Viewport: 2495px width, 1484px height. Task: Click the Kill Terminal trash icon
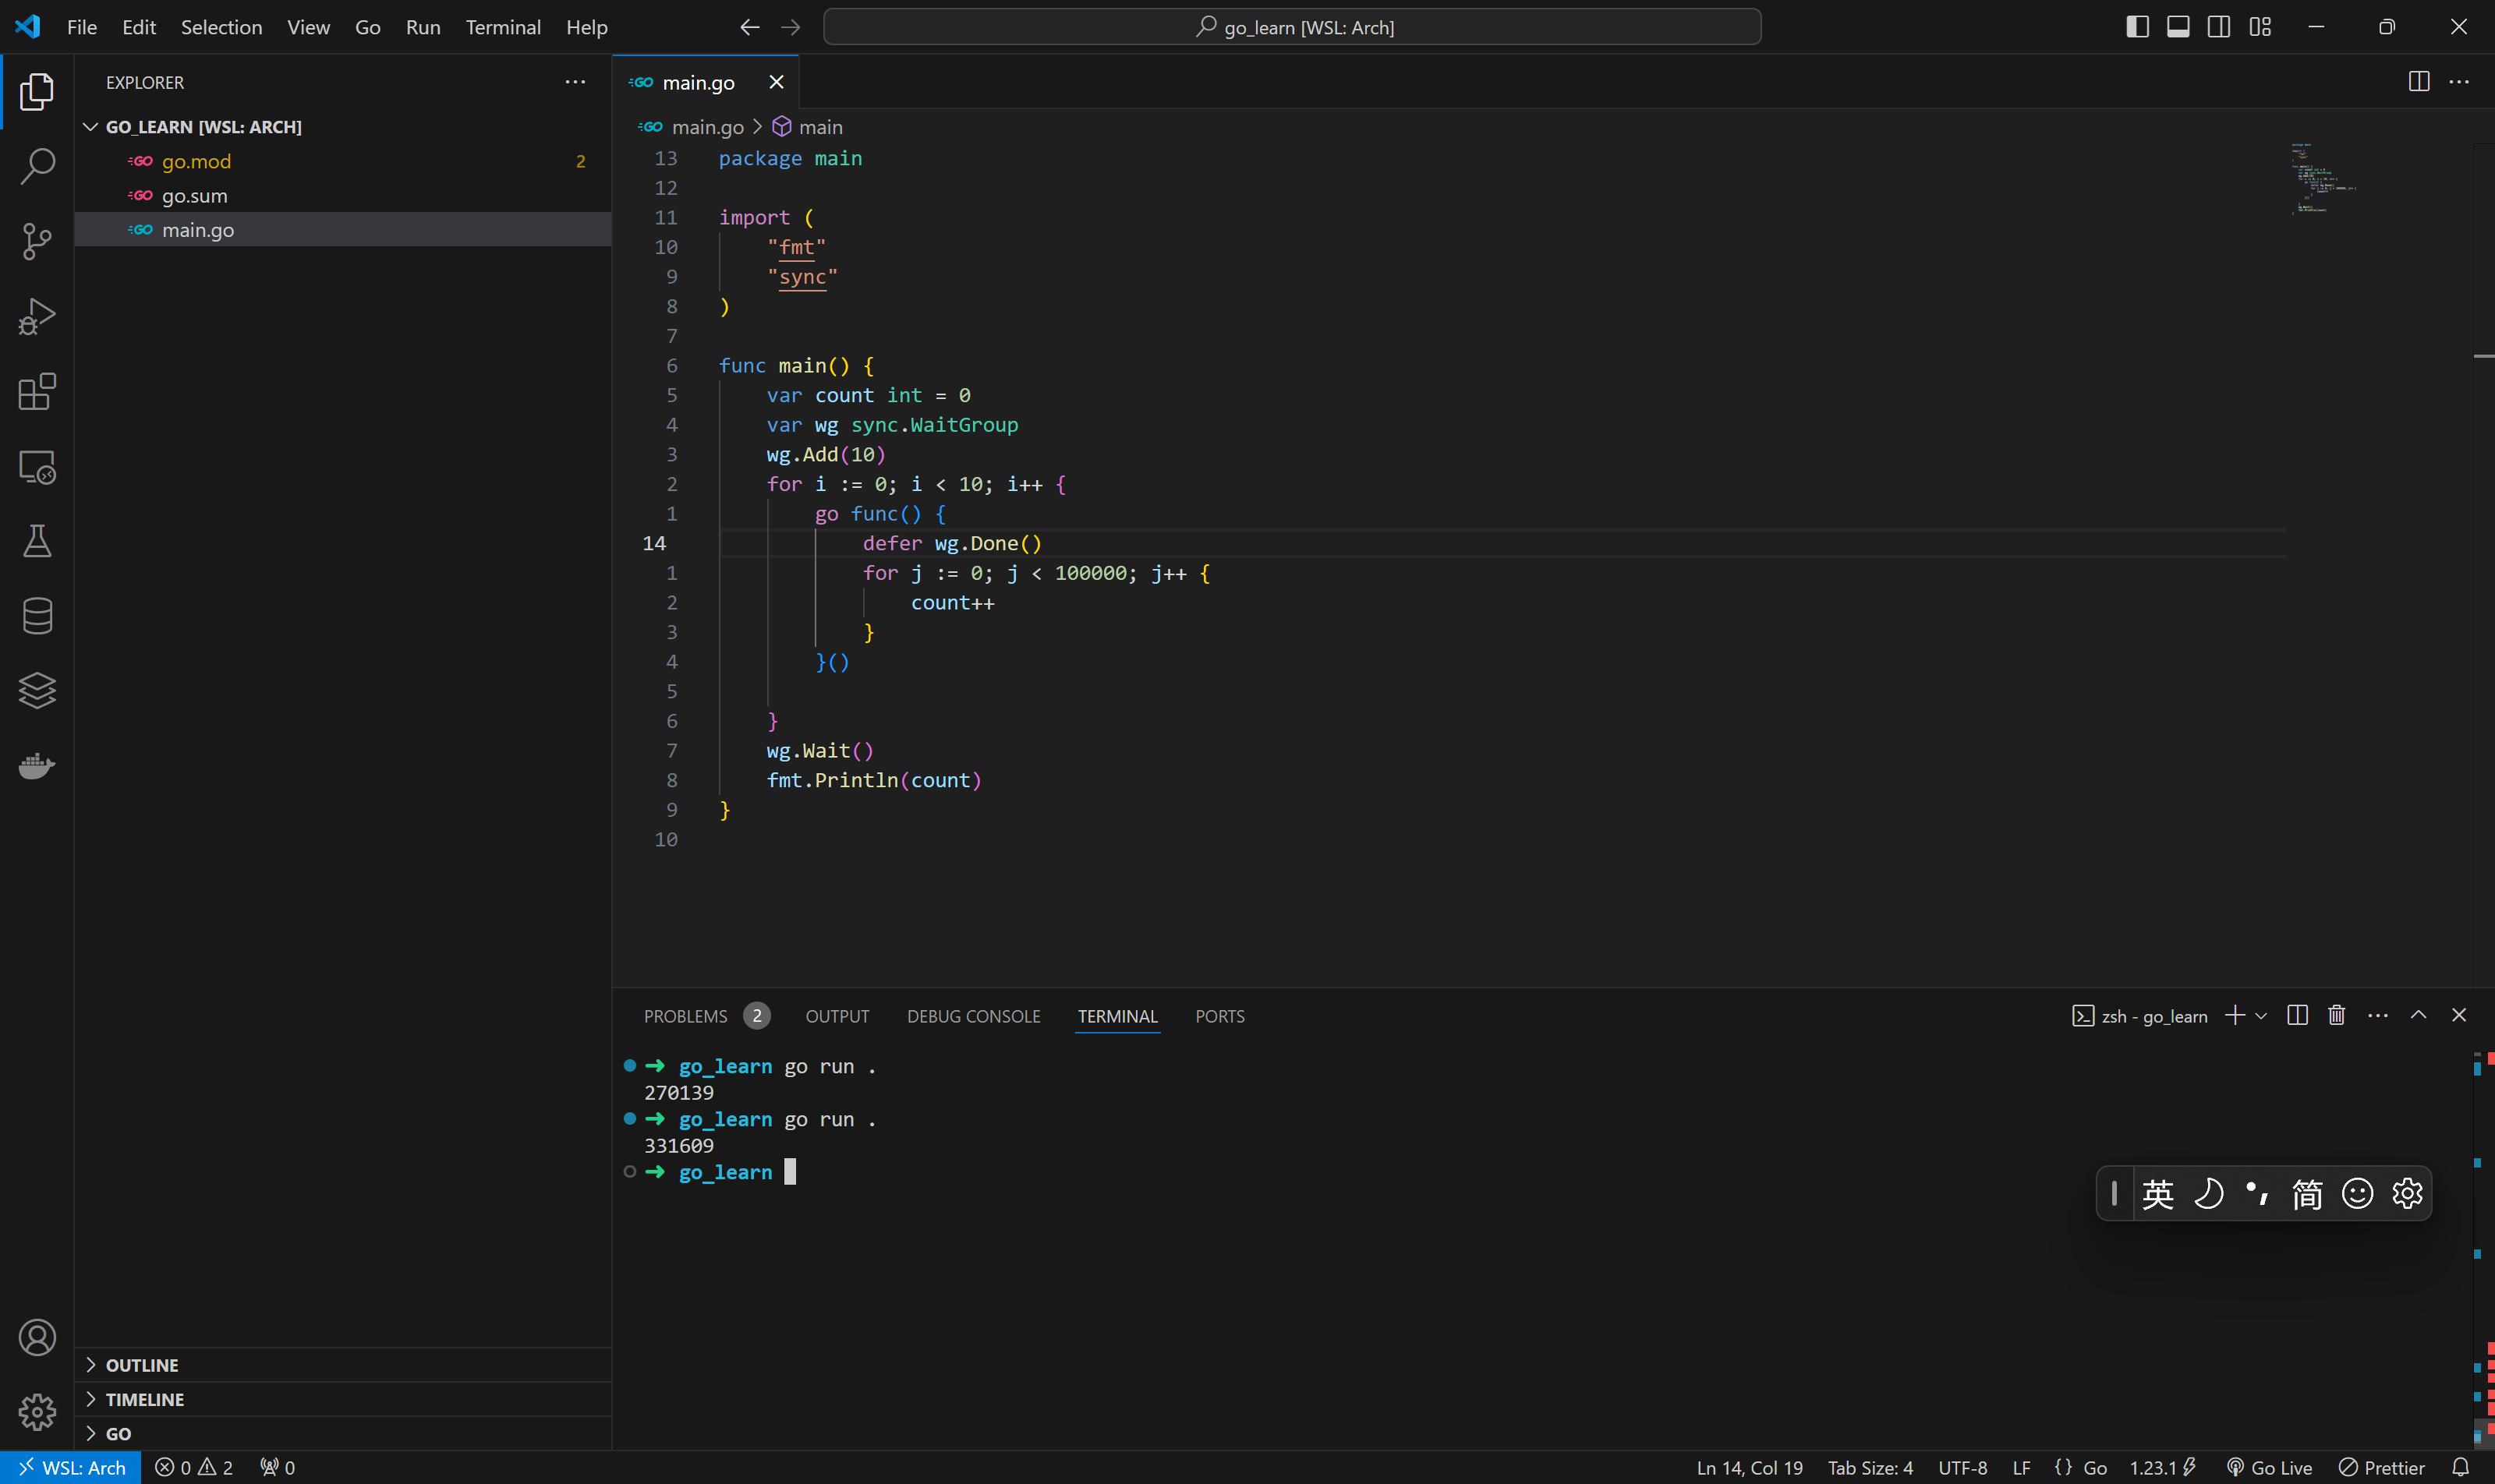pos(2336,1015)
